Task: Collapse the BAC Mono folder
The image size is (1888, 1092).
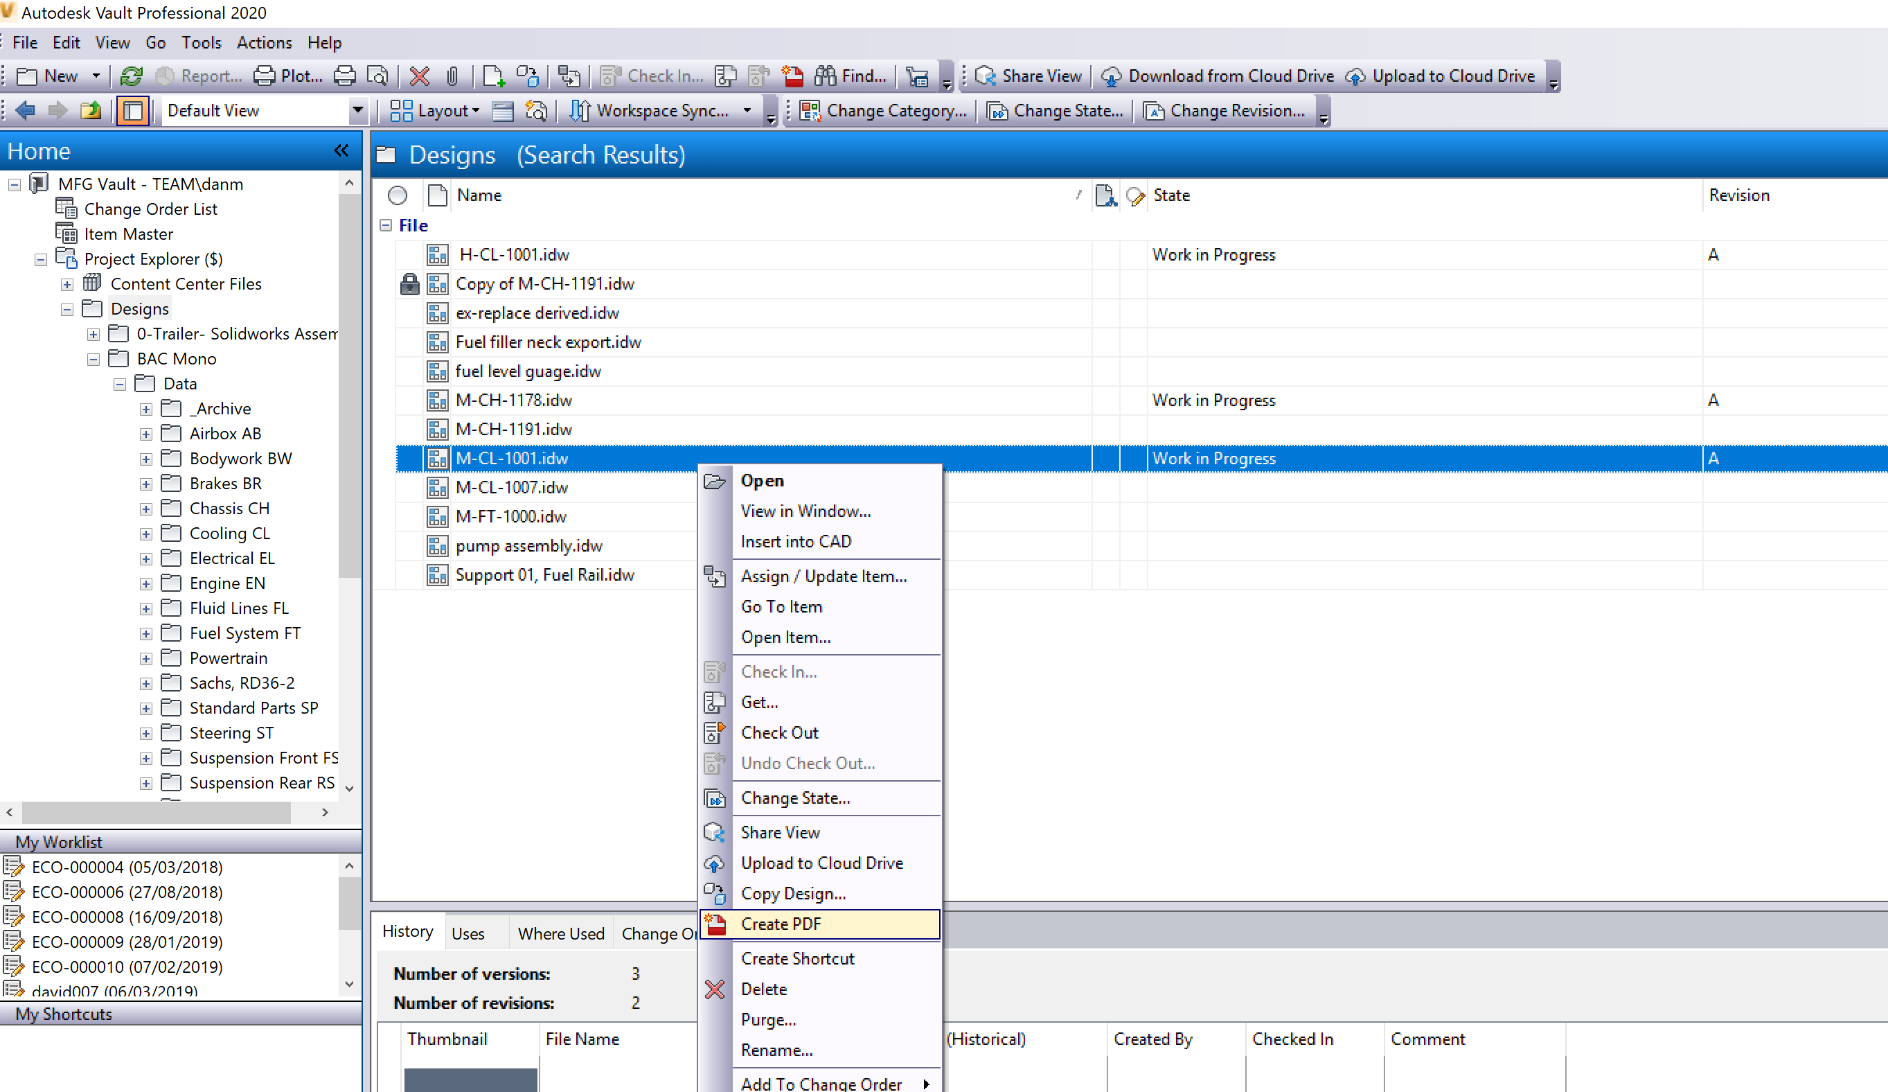Action: coord(93,359)
